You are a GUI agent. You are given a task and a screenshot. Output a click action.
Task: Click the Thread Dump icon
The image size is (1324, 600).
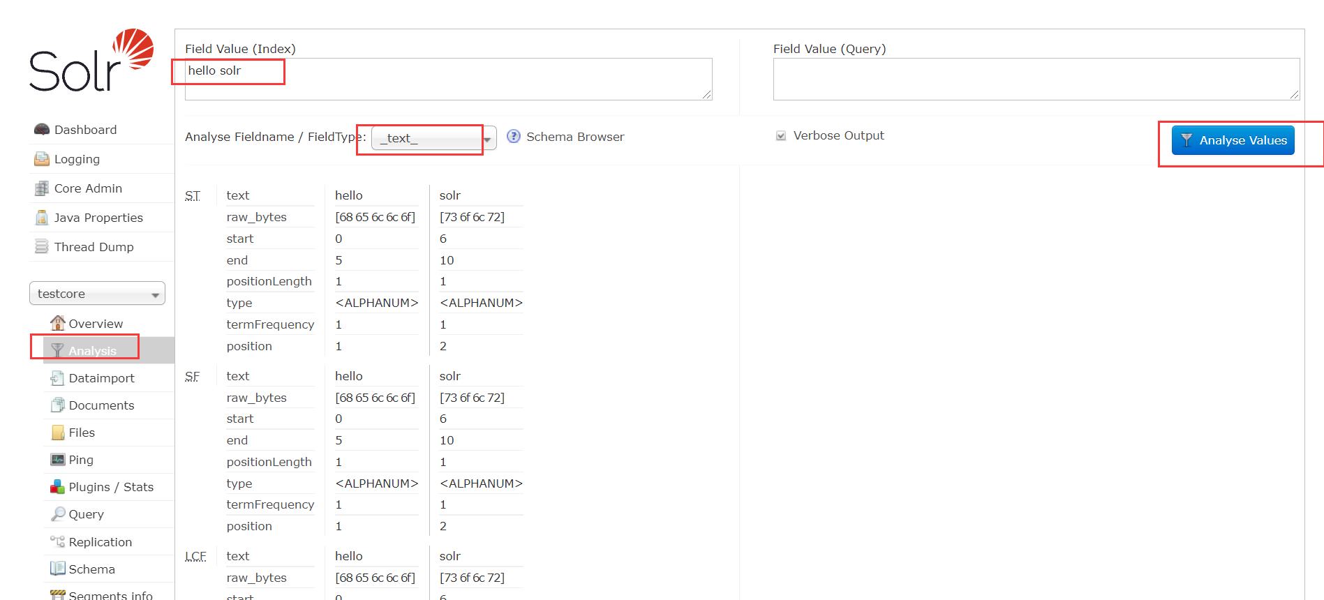(x=42, y=247)
